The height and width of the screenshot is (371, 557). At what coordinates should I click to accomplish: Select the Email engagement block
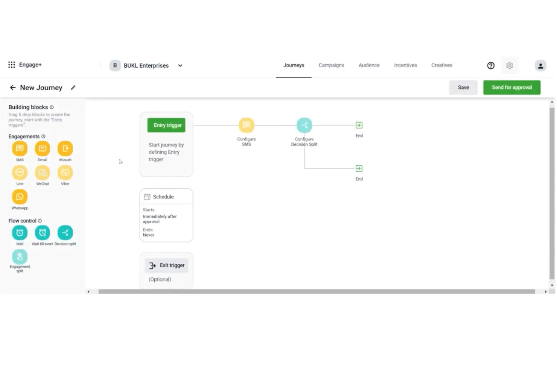[43, 148]
